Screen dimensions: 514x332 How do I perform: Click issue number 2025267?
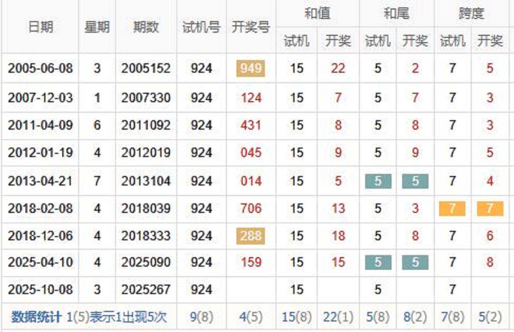tap(146, 289)
